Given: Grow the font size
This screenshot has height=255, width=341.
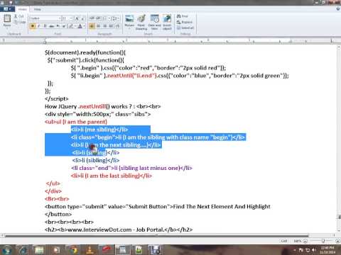Looking at the screenshot, I should click(x=77, y=18).
